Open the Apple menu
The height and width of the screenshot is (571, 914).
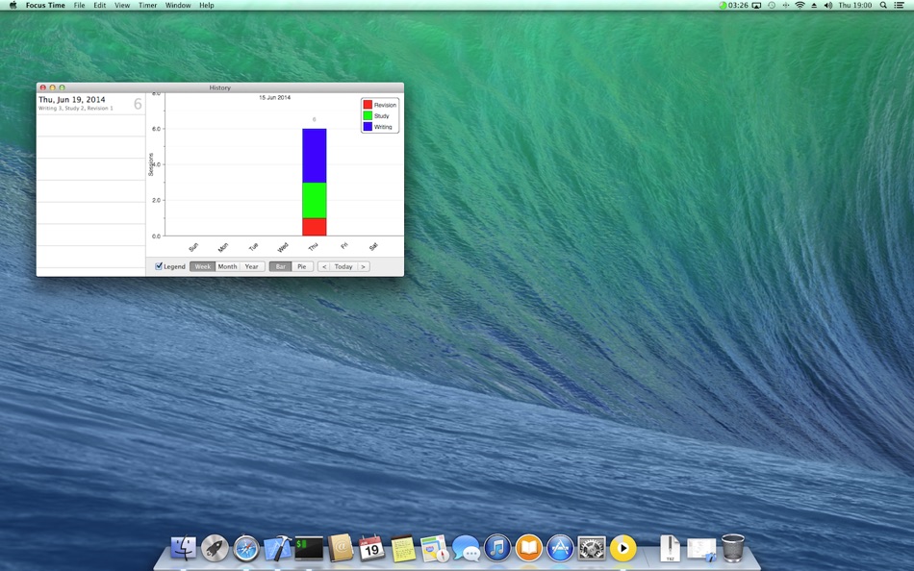13,5
